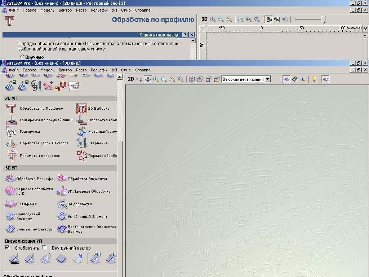Enable the Внутренний вектор checkbox
Image resolution: width=369 pixels, height=277 pixels.
tap(44, 247)
